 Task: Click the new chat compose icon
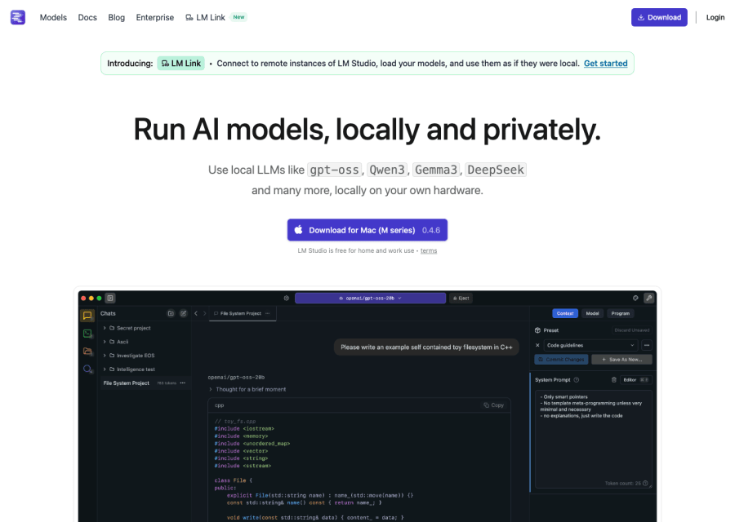[183, 313]
